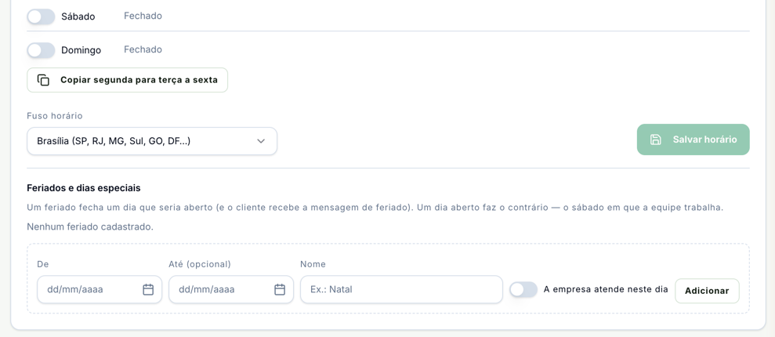Open calendar picker in De field

pyautogui.click(x=148, y=289)
